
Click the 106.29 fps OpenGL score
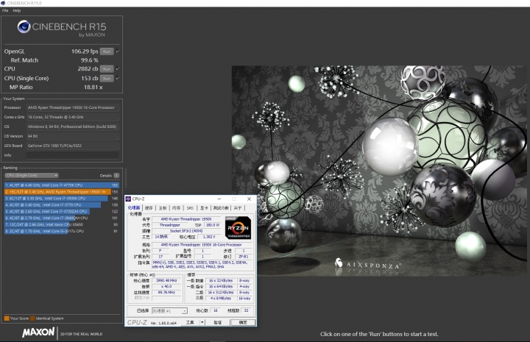click(85, 51)
